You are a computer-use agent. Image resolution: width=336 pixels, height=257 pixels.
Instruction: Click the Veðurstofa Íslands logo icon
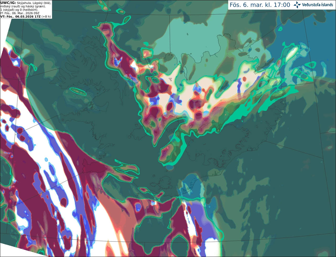pos(297,5)
